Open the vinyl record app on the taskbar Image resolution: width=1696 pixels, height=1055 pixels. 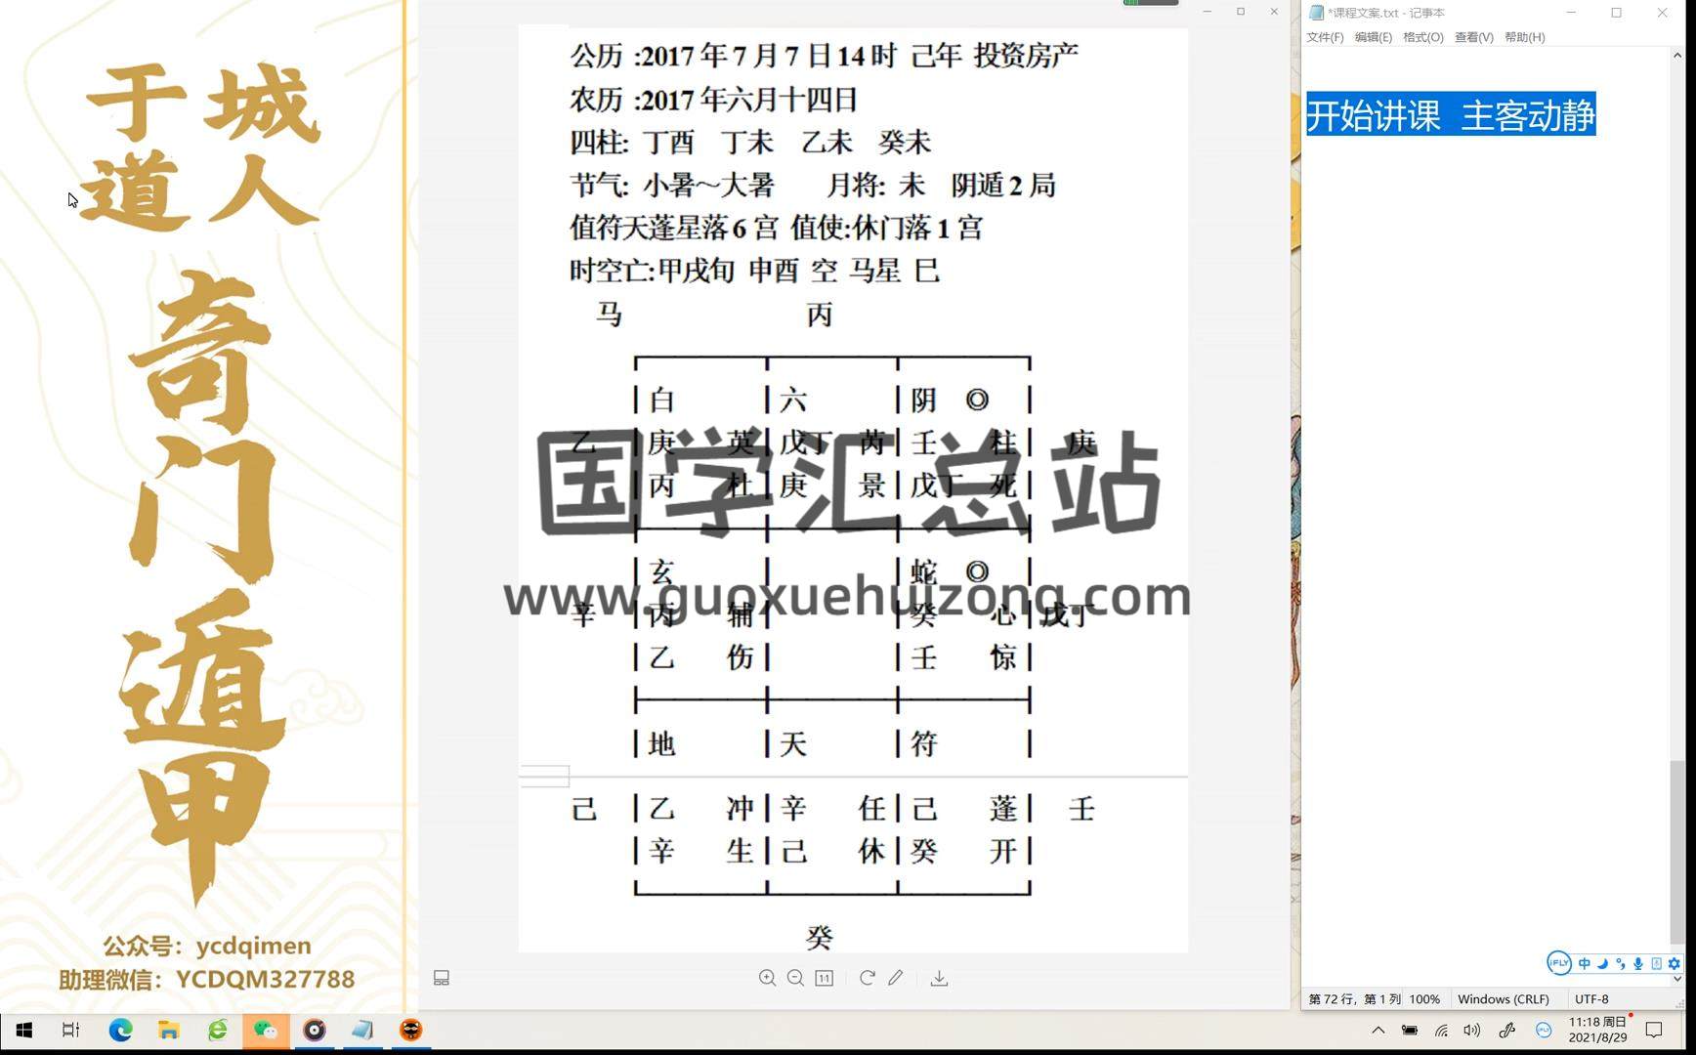315,1031
